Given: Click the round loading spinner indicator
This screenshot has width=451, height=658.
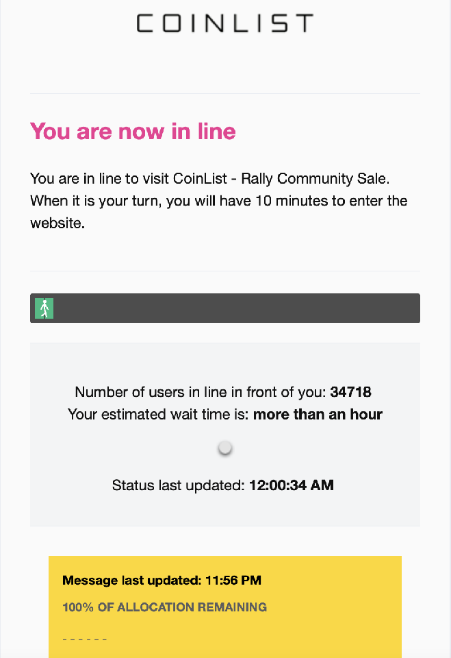Looking at the screenshot, I should pyautogui.click(x=225, y=448).
